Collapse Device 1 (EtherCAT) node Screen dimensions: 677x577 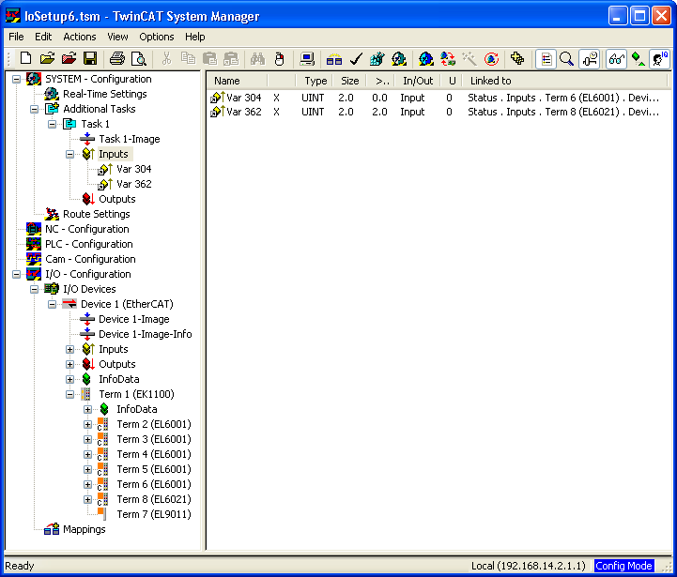pos(53,304)
